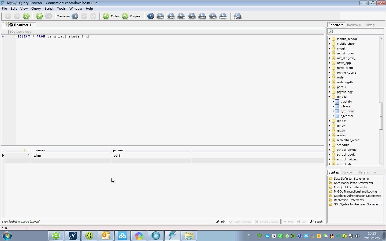Viewport: 386px width, 241px height.
Task: Click the Rollback transaction icon
Action: coord(93,16)
